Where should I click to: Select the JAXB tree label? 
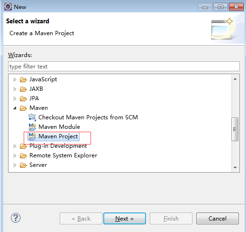tap(36, 89)
